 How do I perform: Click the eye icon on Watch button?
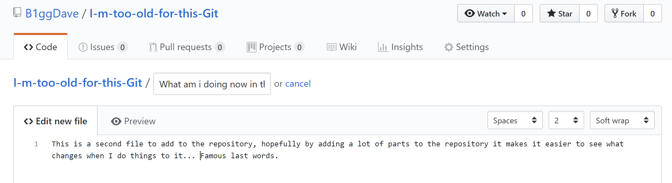469,13
